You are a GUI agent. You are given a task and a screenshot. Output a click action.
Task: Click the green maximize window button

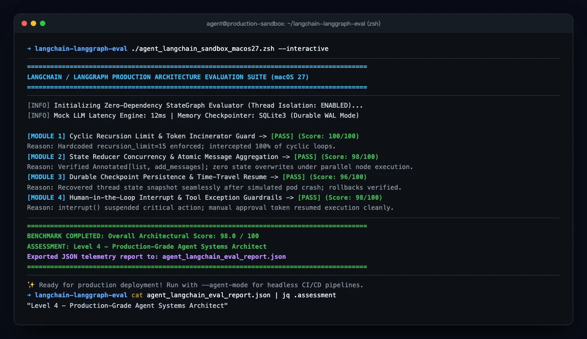click(43, 23)
